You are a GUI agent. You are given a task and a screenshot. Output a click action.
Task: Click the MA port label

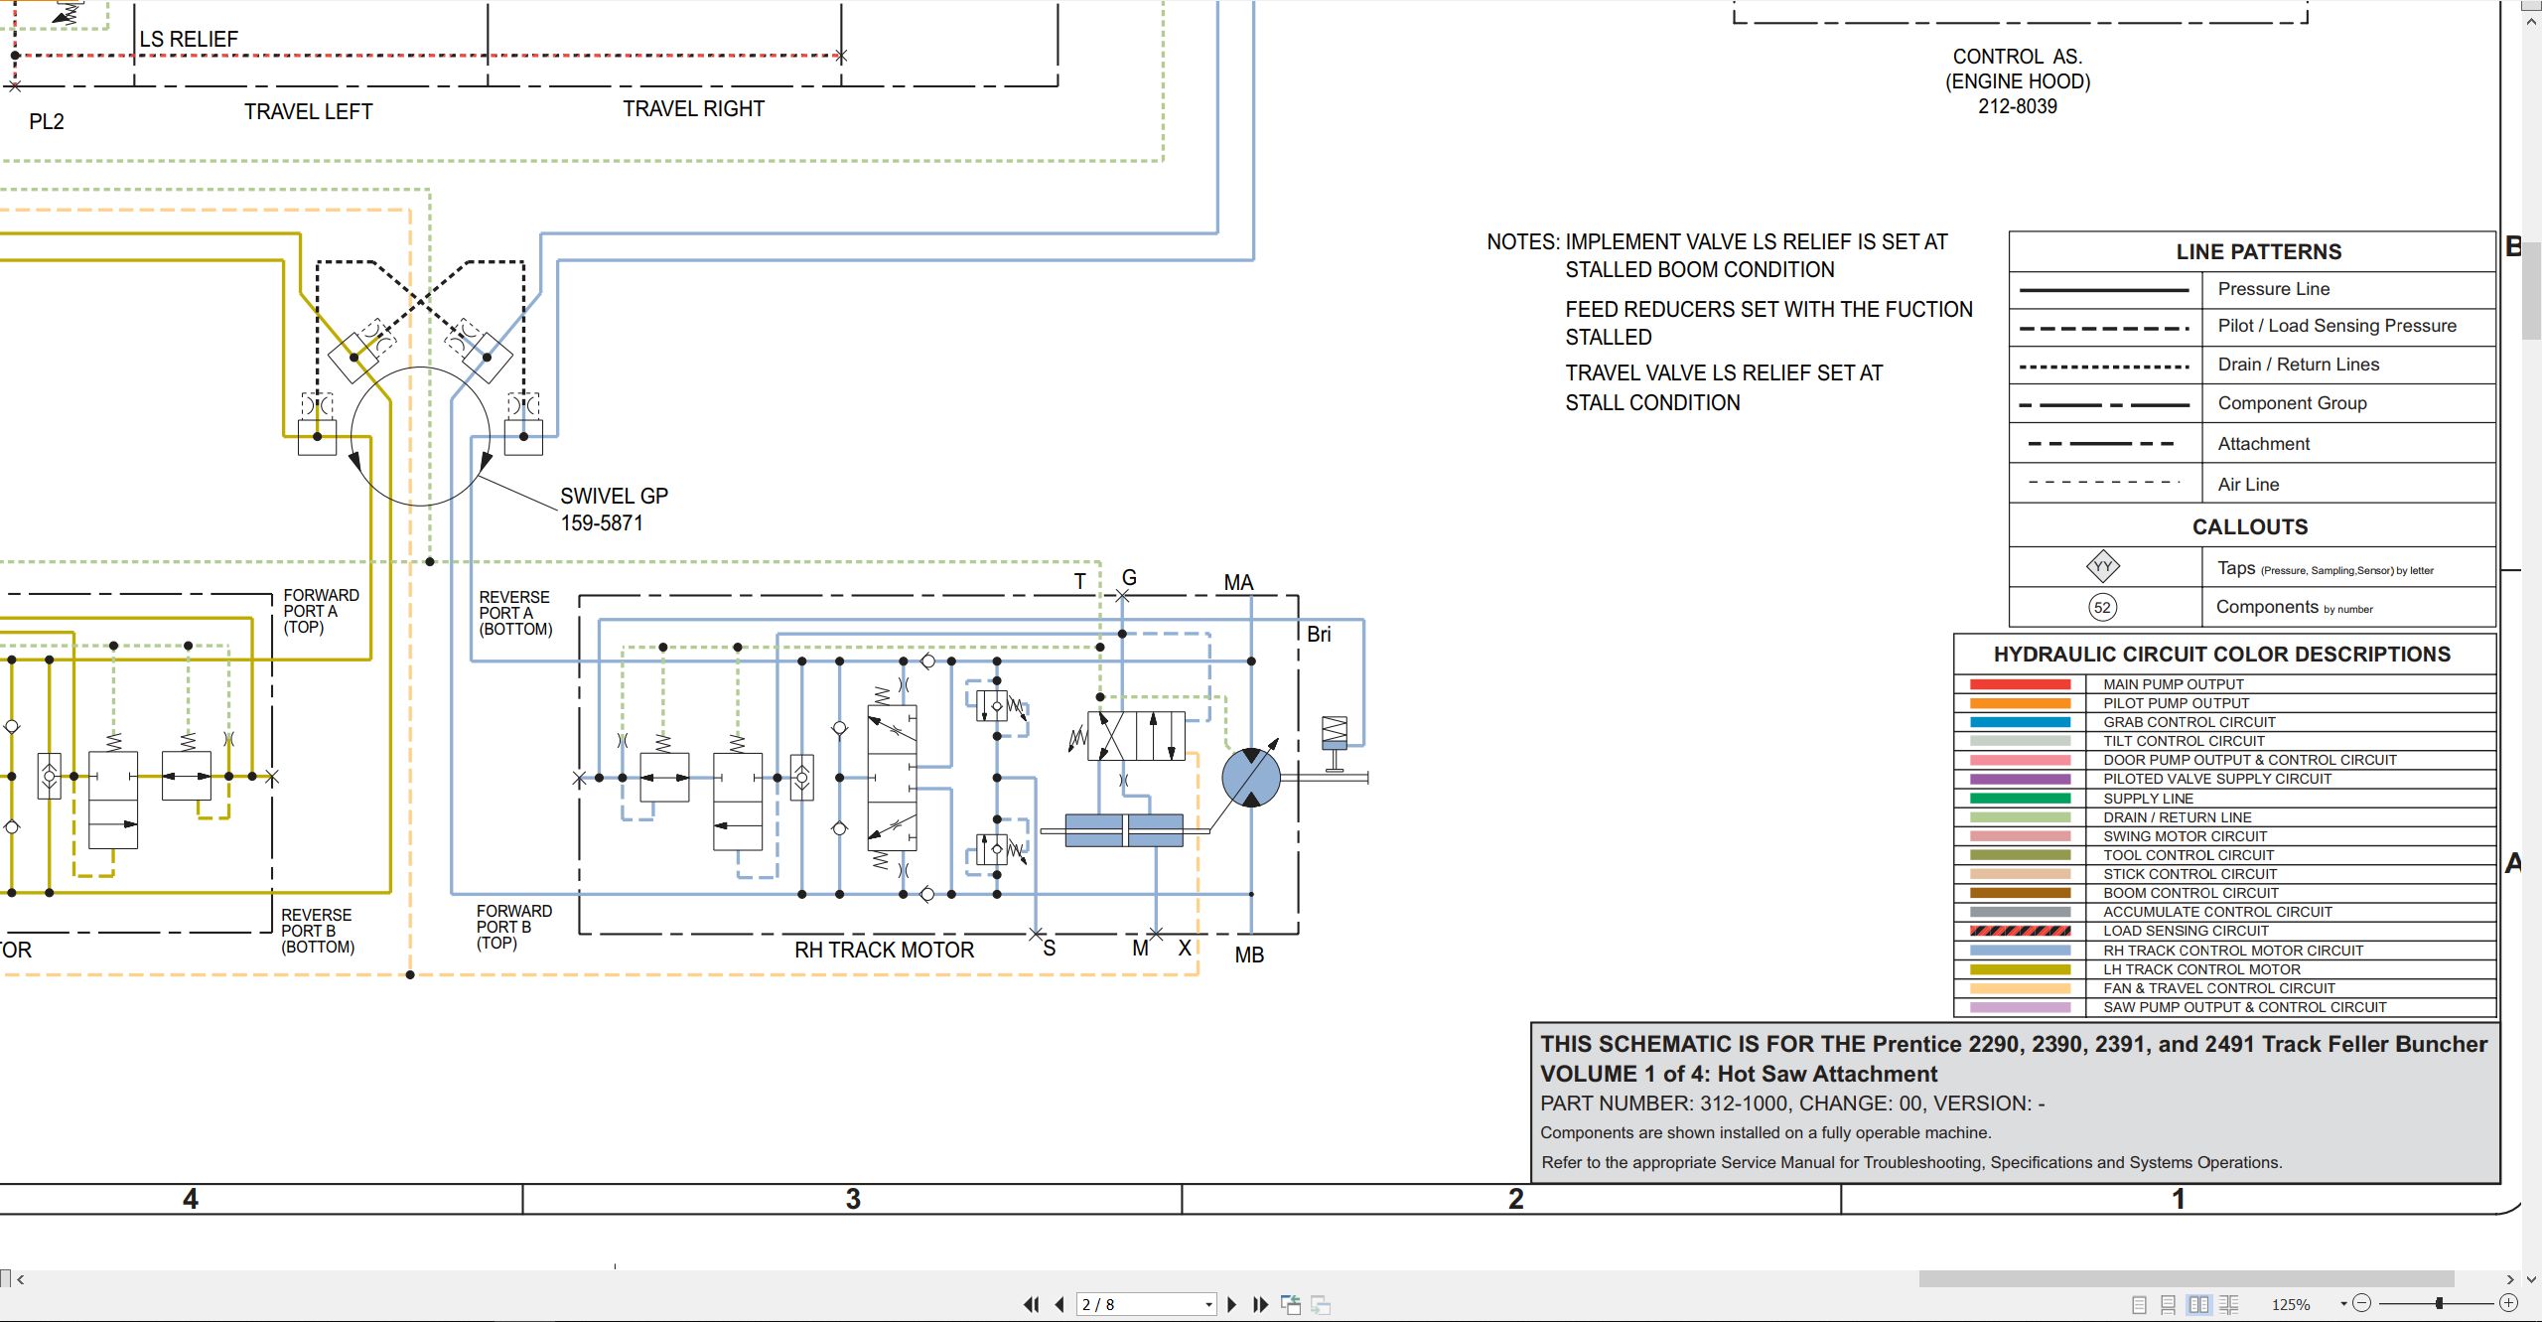pyautogui.click(x=1238, y=582)
